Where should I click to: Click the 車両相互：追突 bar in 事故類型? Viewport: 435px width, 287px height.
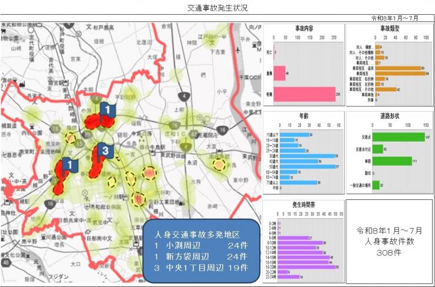[x=398, y=68]
